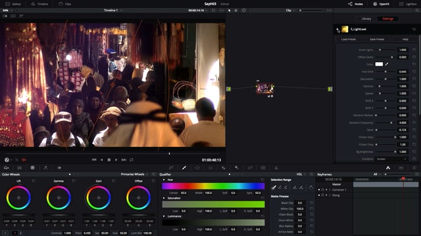
Task: Play in reverse
Action: click(x=101, y=160)
